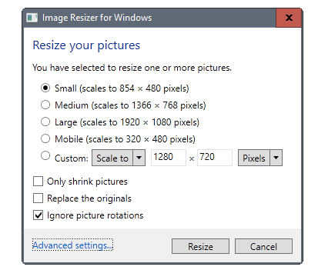Image resolution: width=318 pixels, height=280 pixels.
Task: Open the Advanced settings link
Action: pos(72,245)
